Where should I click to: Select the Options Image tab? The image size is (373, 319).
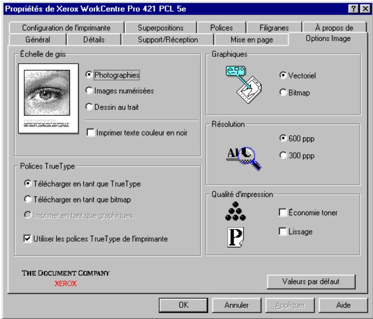[x=328, y=38]
